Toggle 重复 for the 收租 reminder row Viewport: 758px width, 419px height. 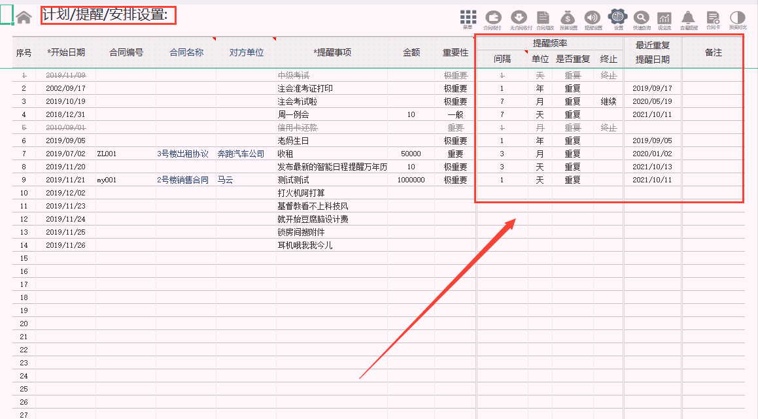tap(573, 154)
